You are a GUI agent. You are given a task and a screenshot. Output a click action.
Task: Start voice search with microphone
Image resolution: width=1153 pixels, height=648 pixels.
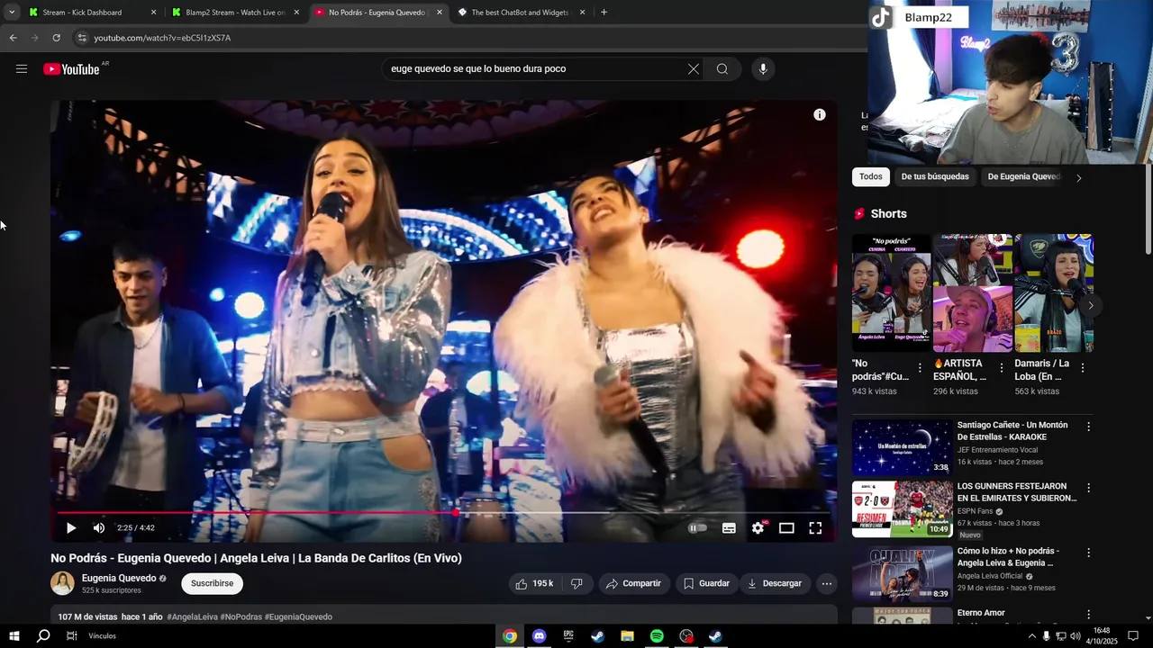click(763, 69)
